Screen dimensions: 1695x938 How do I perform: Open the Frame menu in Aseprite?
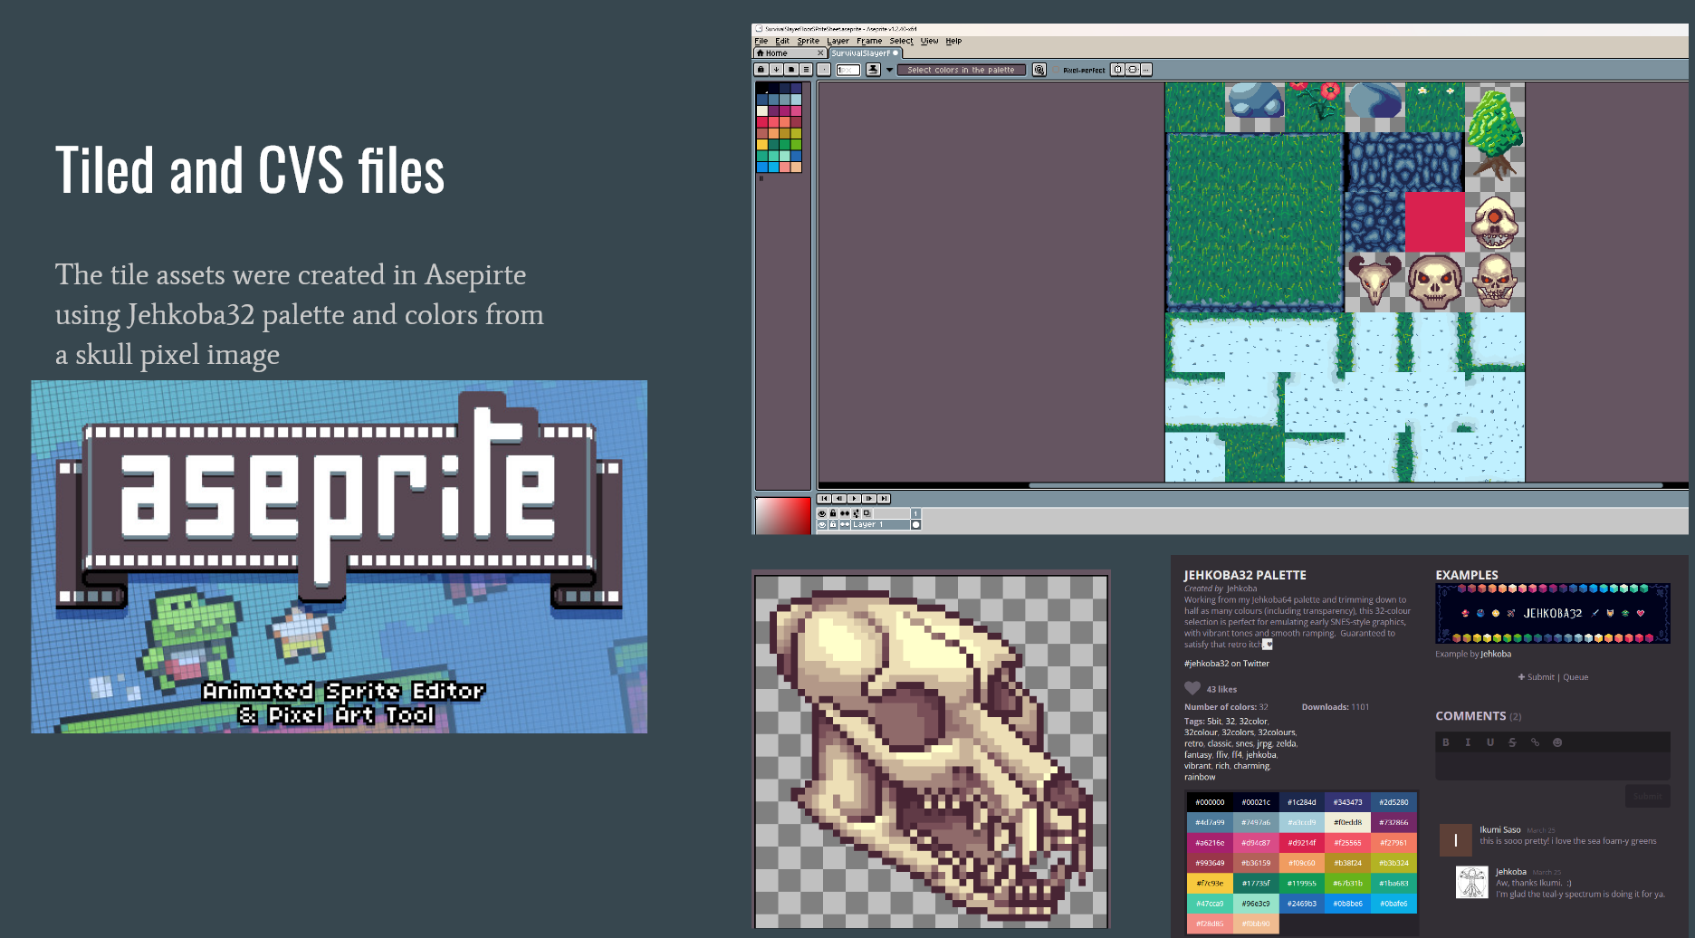pyautogui.click(x=869, y=41)
